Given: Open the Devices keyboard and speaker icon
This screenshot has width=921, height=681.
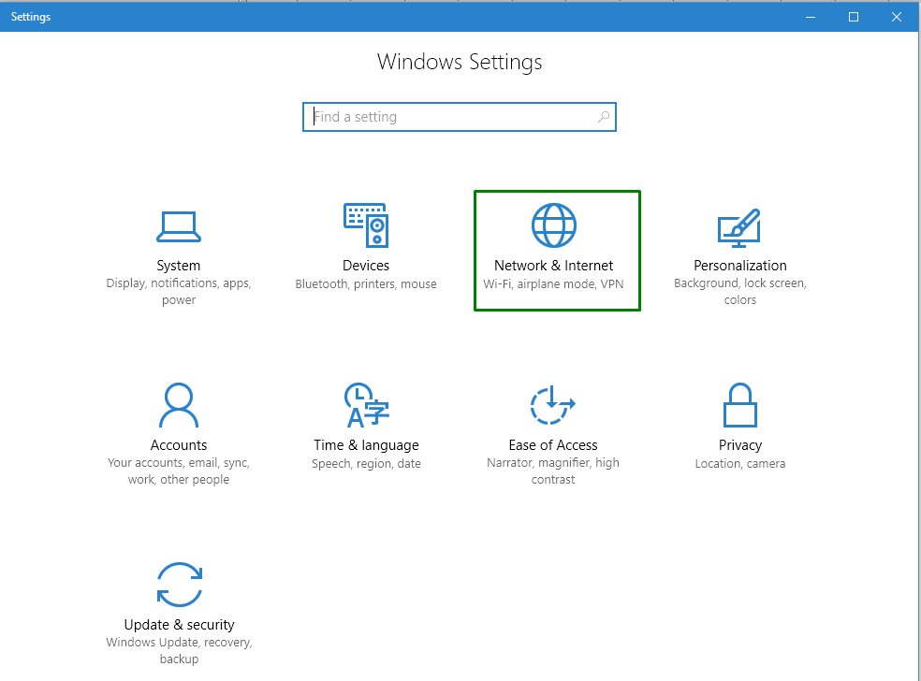Looking at the screenshot, I should pos(366,225).
